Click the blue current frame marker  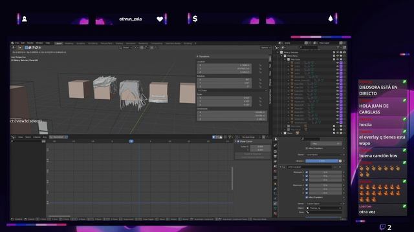tap(131, 141)
